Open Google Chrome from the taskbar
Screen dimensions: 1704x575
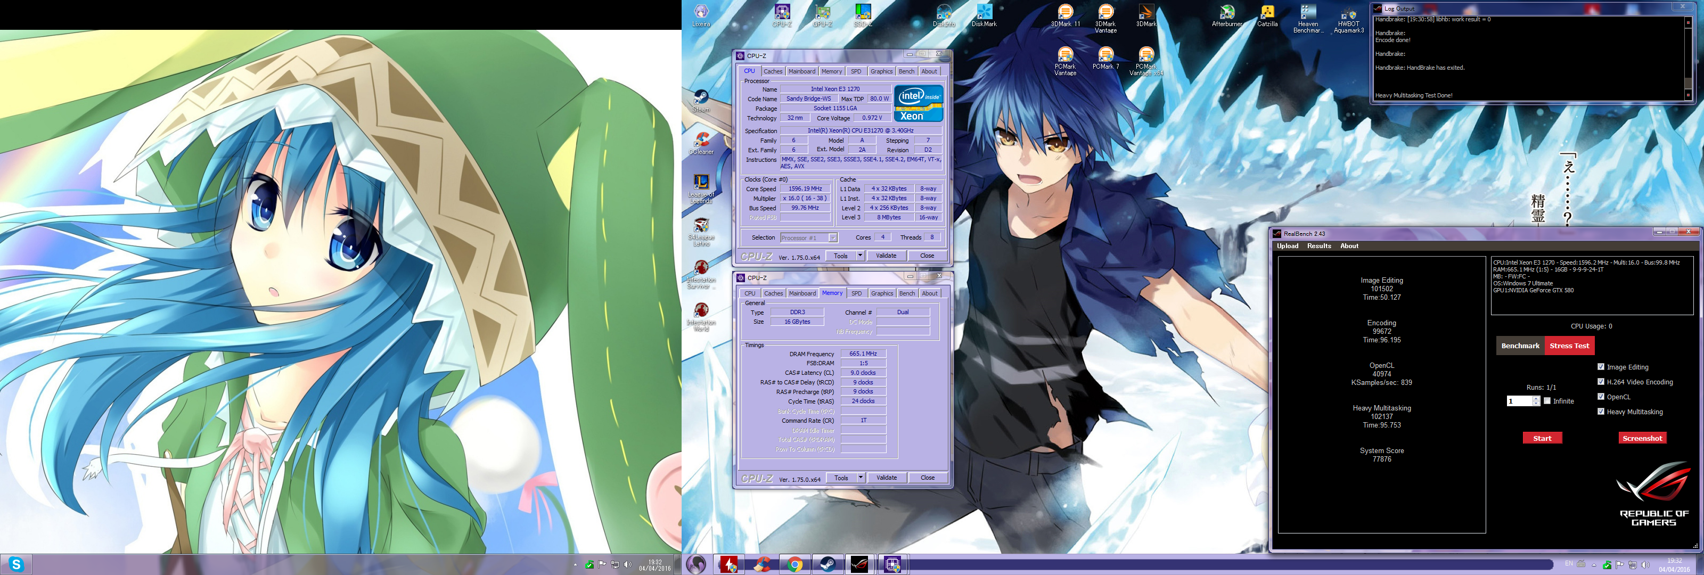pyautogui.click(x=794, y=564)
